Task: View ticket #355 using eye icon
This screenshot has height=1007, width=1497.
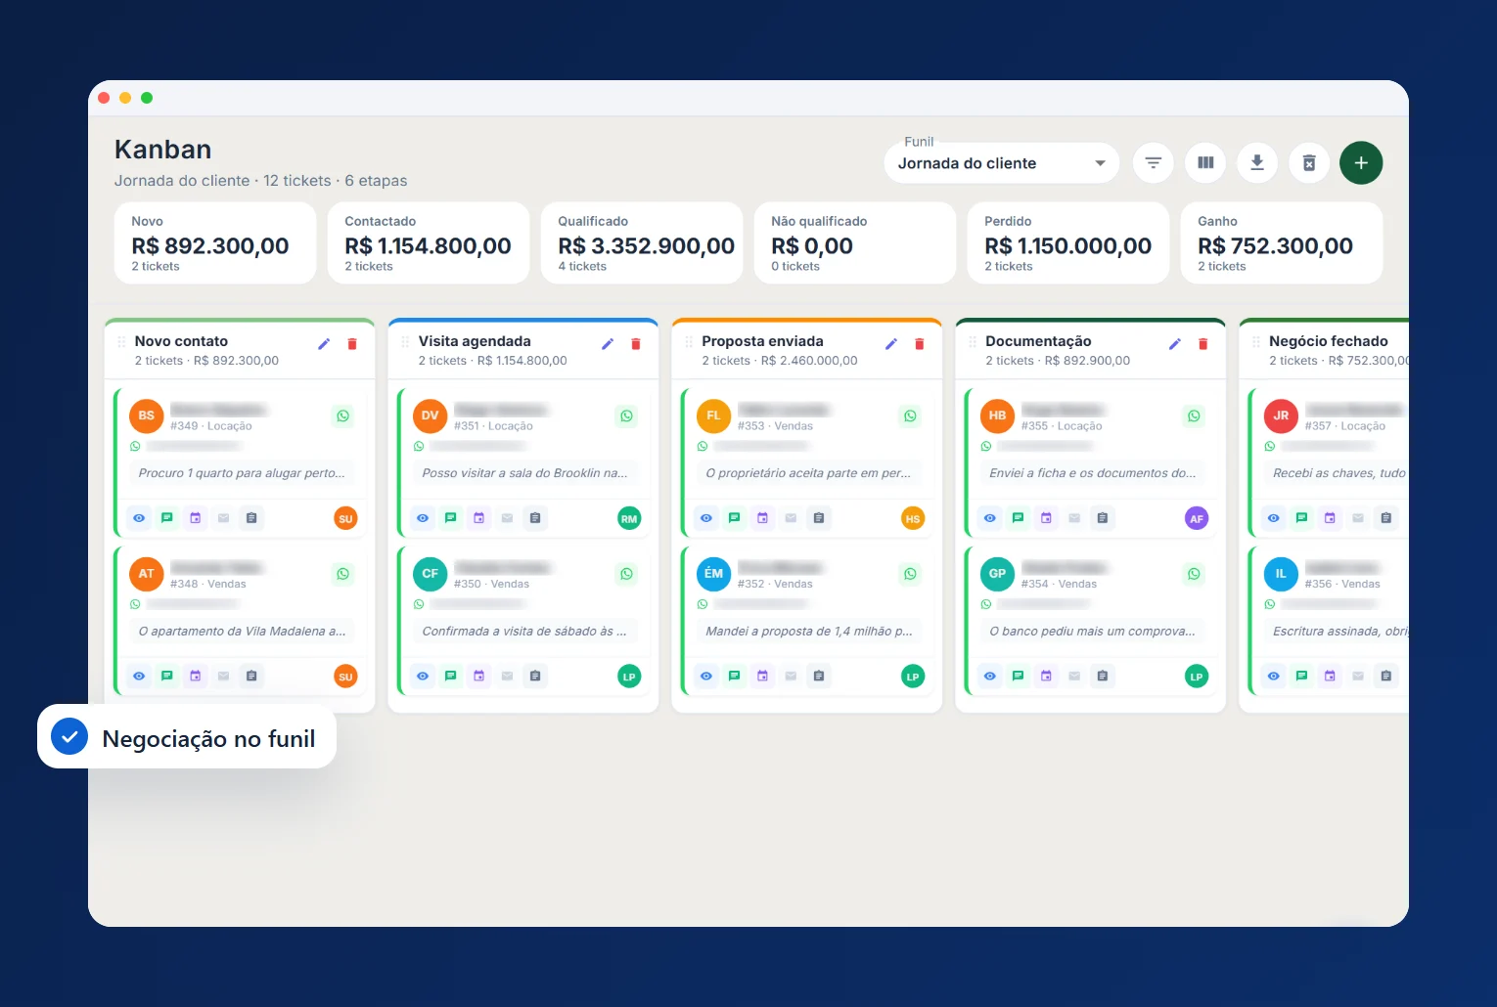Action: [x=990, y=518]
